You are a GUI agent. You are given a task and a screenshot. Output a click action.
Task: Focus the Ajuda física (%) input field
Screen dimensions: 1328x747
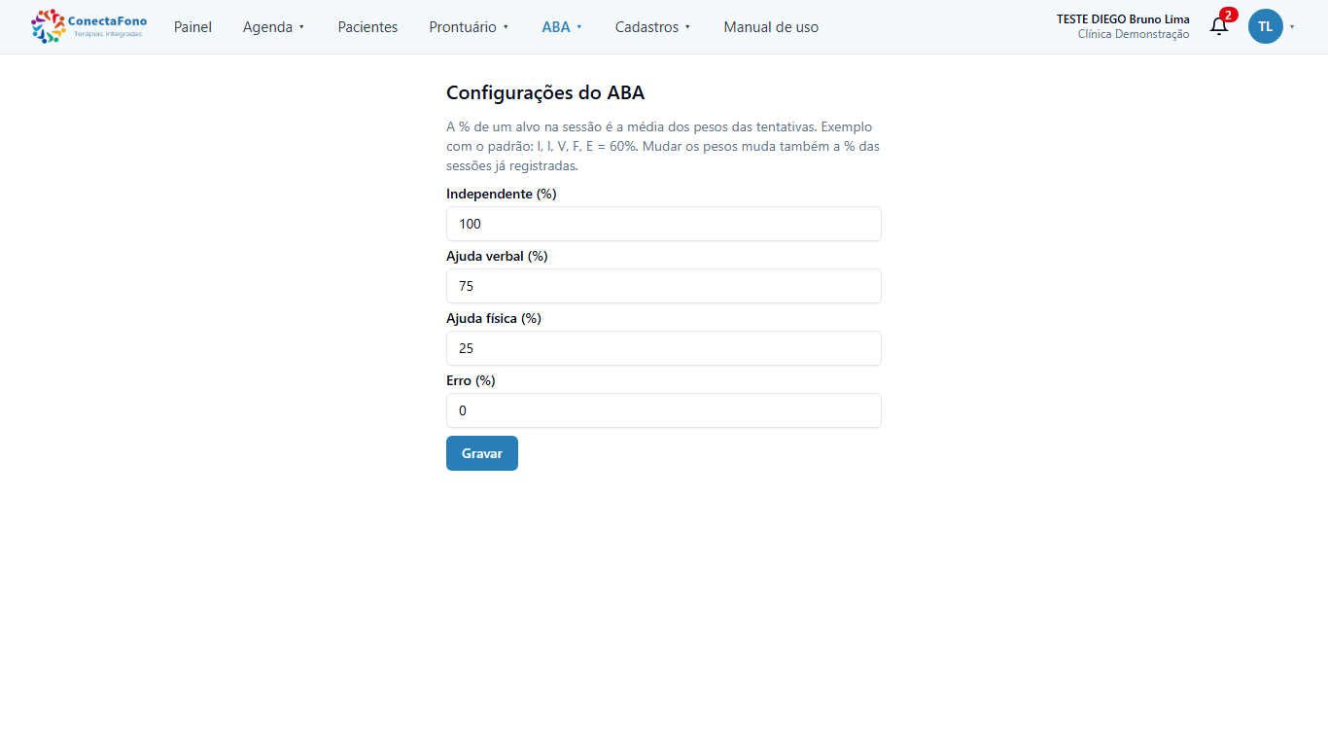[x=664, y=348]
